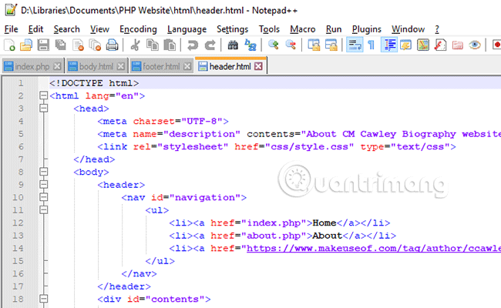This screenshot has width=501, height=308.
Task: Collapse the div contents fold on line 18
Action: tap(43, 299)
